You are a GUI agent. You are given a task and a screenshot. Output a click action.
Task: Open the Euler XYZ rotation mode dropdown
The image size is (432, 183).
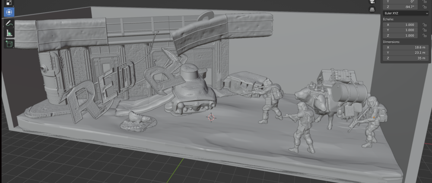coord(406,13)
